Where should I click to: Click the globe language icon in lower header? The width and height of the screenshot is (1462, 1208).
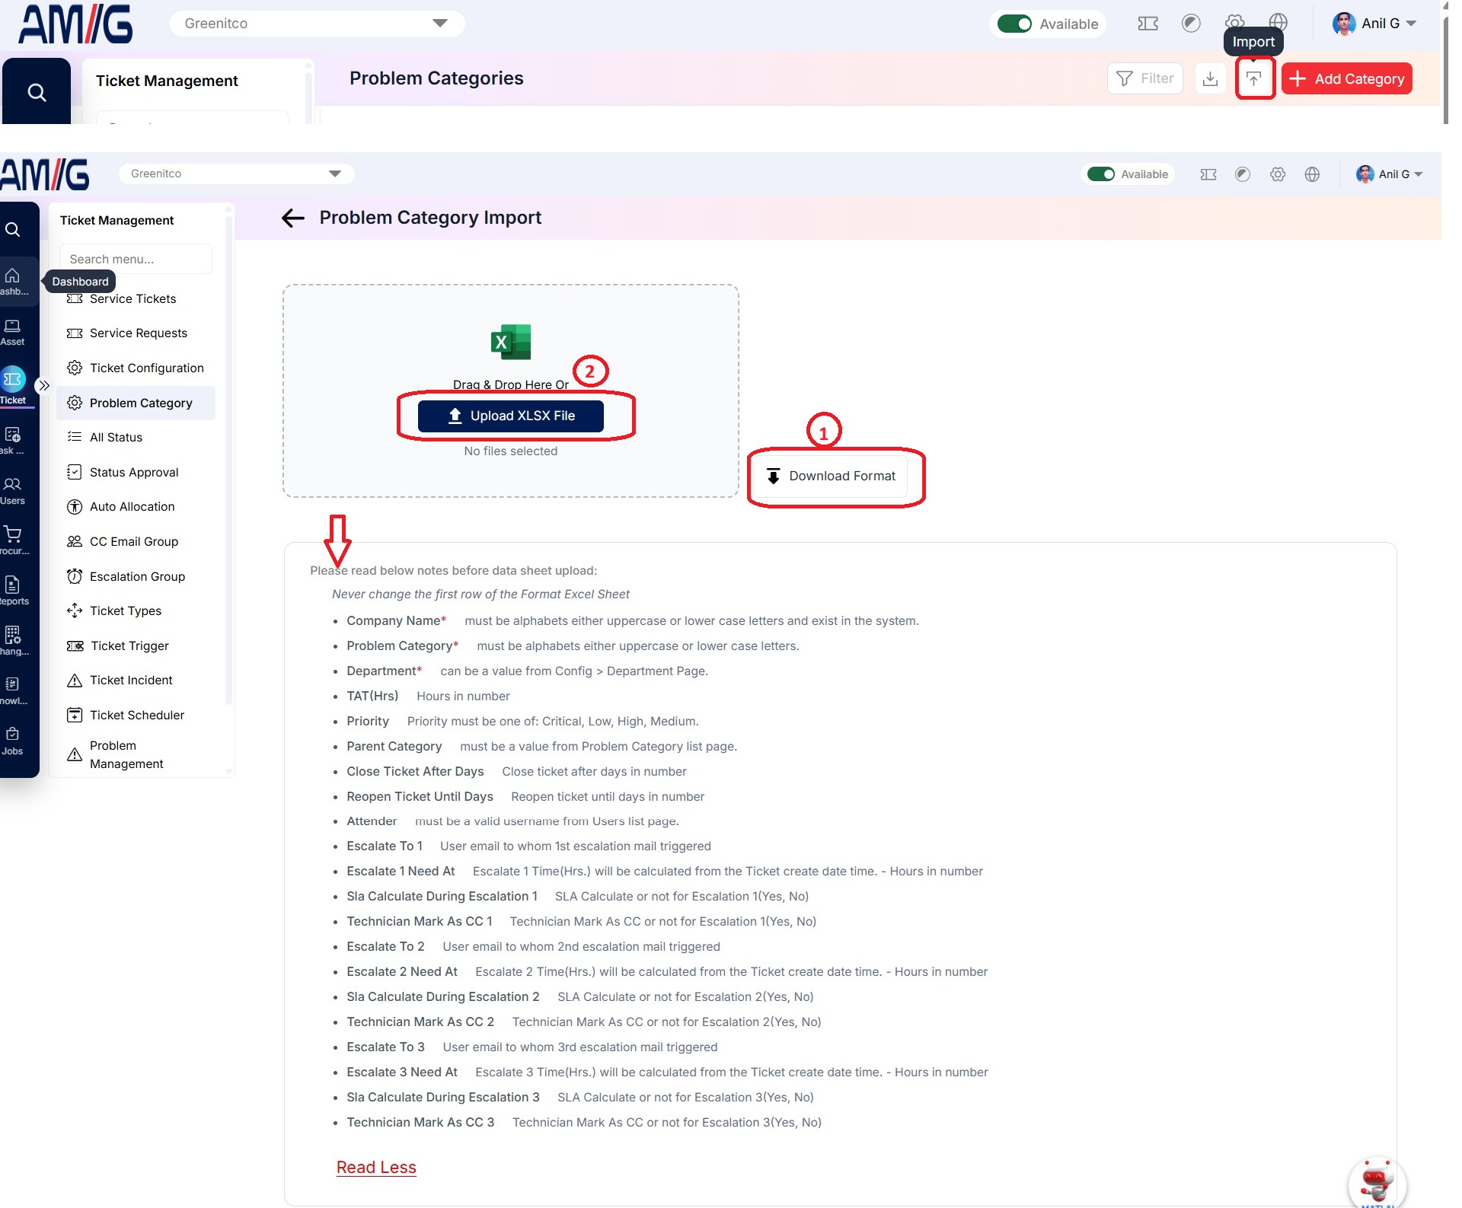1312,174
